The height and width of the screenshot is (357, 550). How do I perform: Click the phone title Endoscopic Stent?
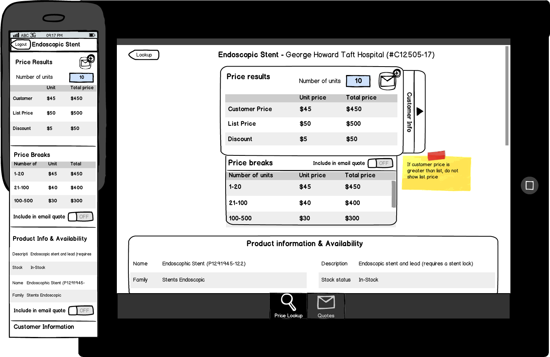[56, 44]
